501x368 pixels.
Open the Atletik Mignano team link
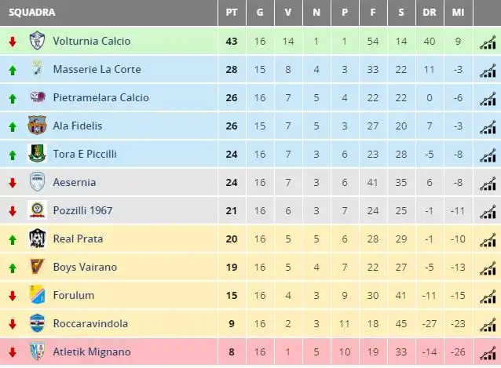[92, 352]
